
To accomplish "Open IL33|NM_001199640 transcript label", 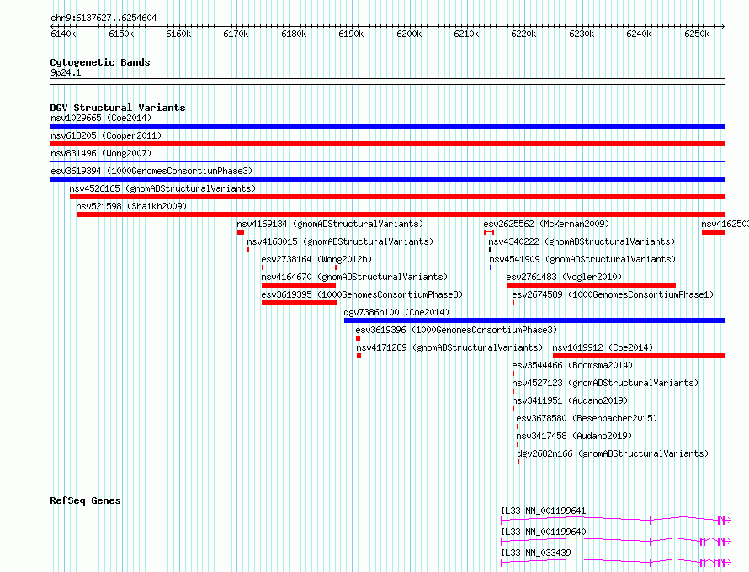I will pos(543,532).
